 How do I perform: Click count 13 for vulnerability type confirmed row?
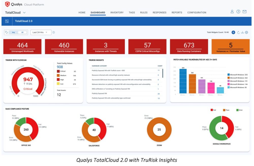point(158,98)
